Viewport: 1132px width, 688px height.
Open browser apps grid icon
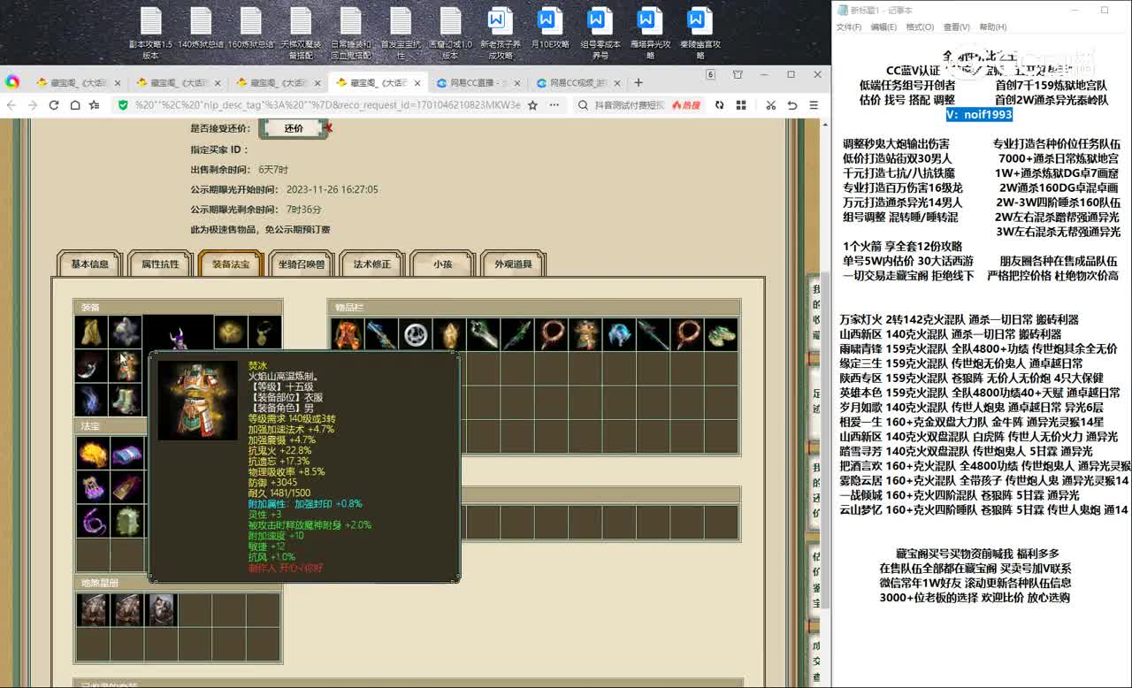(741, 105)
